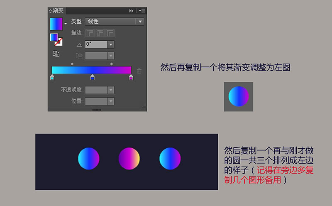This screenshot has height=206, width=332.
Task: Click text 然后再复制一个将其渐变调整为左图
Action: [x=225, y=67]
